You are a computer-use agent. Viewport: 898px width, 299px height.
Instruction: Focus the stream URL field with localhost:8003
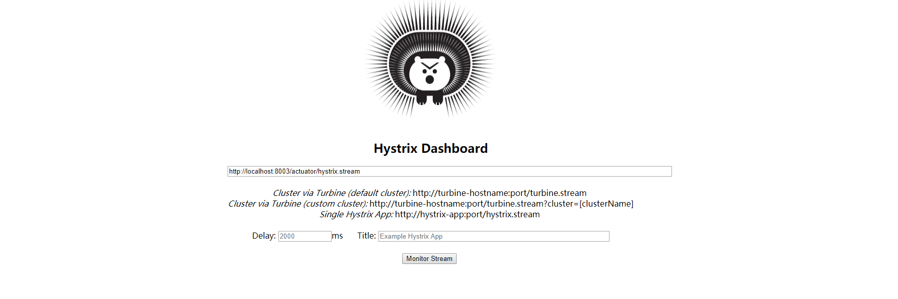450,172
